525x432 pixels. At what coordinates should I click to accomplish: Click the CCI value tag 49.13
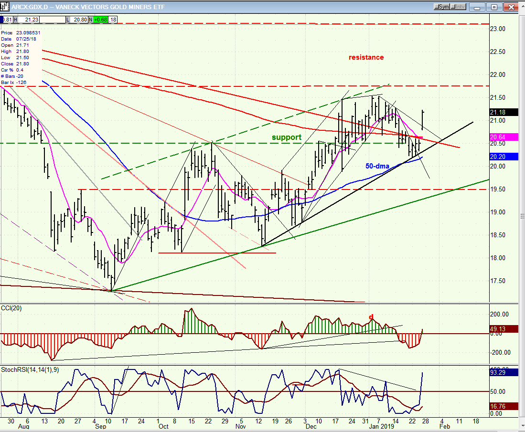(x=504, y=329)
